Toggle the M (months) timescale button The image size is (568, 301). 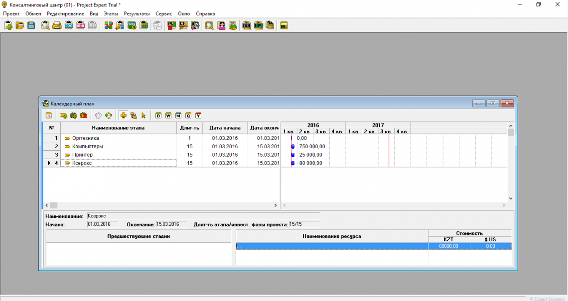point(178,115)
